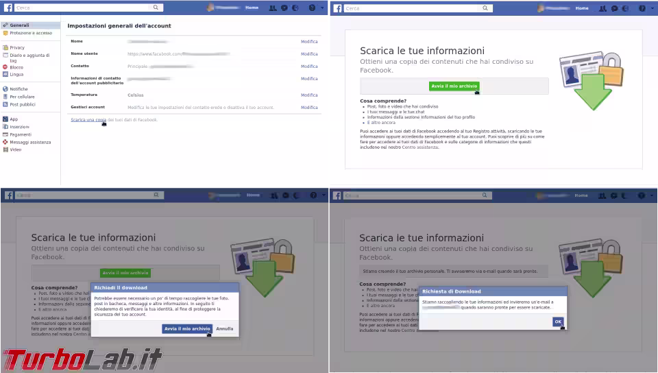
Task: Click the Per cellulare phone icon
Action: (x=5, y=97)
